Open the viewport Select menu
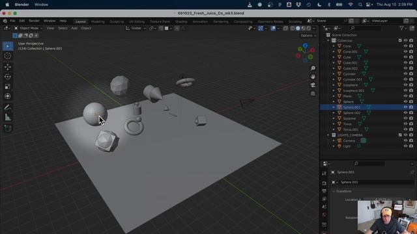 pyautogui.click(x=63, y=28)
